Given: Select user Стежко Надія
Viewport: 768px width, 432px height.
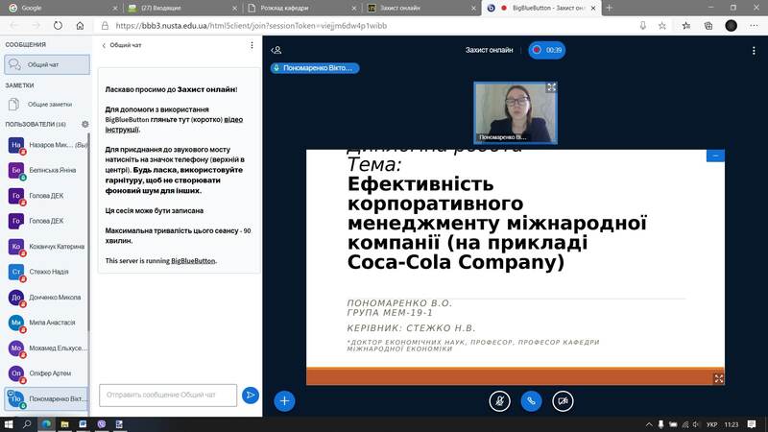Looking at the screenshot, I should [47, 272].
